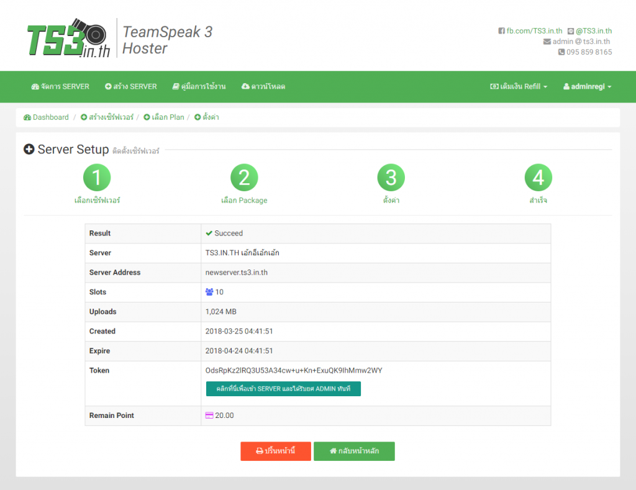Viewport: 636px width, 490px height.
Task: Select step circle 4 labeled สำเร็จ
Action: pos(538,177)
